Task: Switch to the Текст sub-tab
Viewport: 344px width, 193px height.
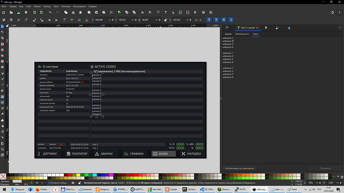Action: 256,34
